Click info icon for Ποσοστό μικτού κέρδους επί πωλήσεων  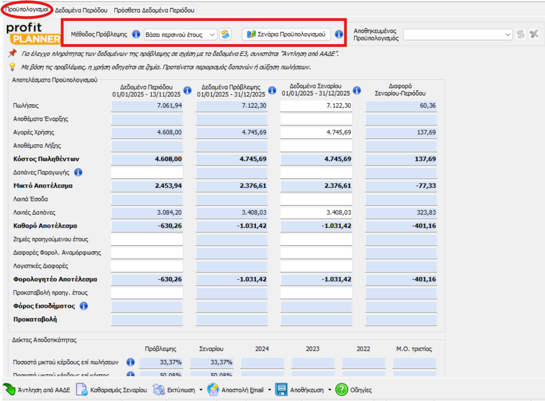tap(131, 362)
